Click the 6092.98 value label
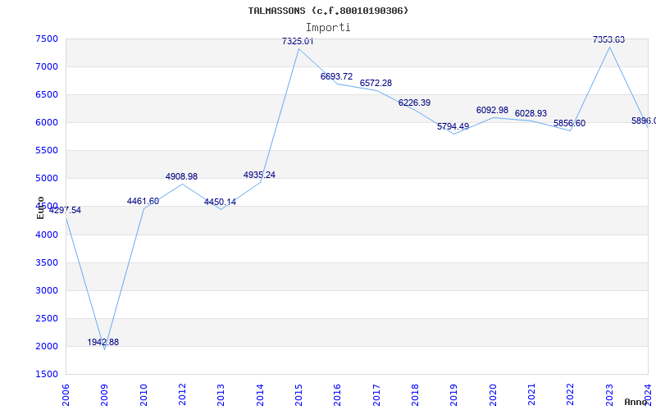This screenshot has width=656, height=410. tap(493, 110)
